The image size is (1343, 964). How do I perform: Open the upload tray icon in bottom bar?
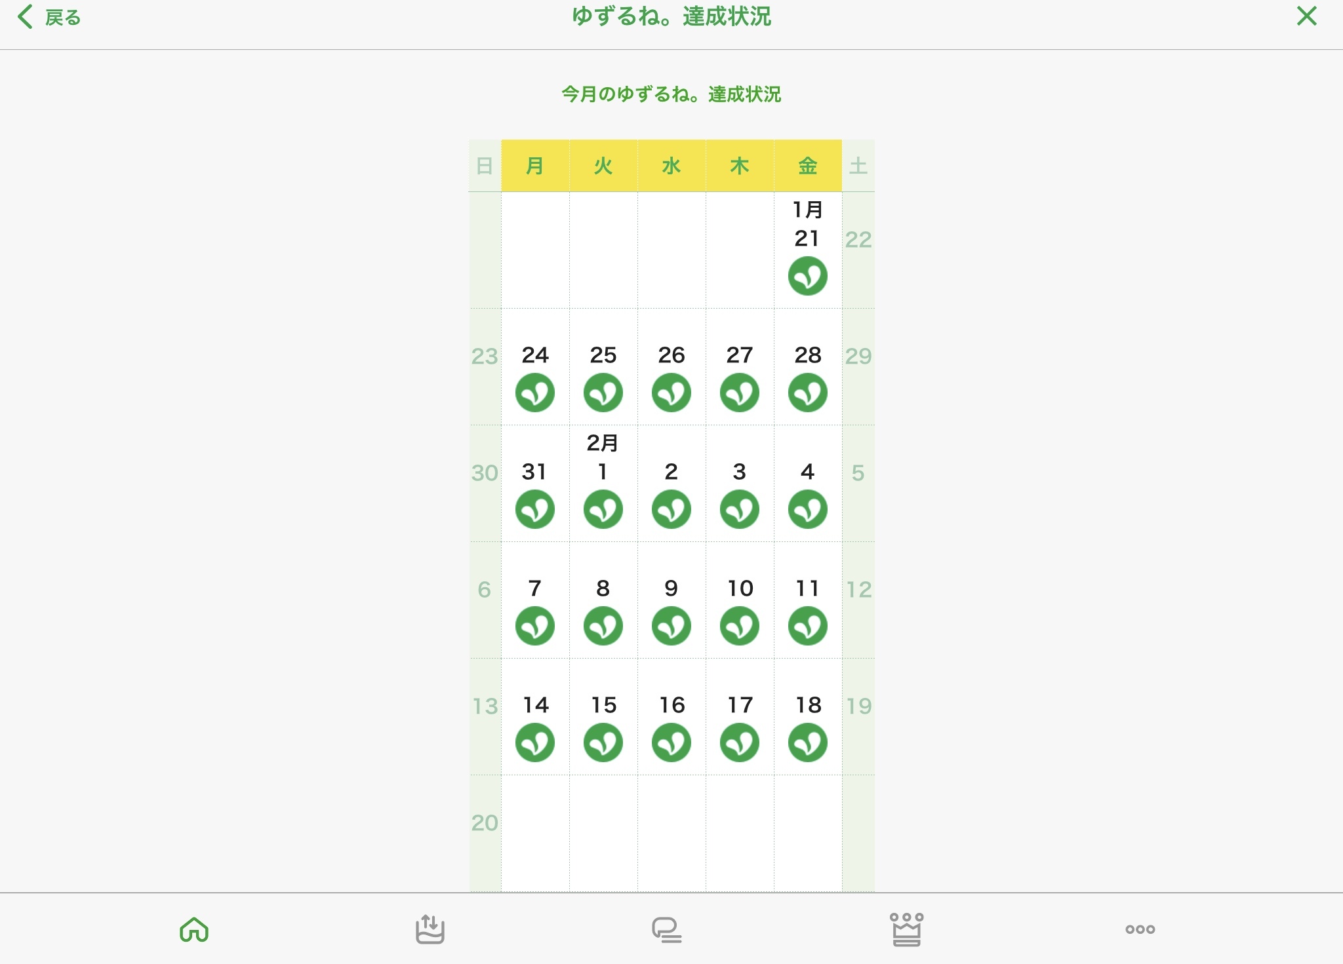click(430, 929)
